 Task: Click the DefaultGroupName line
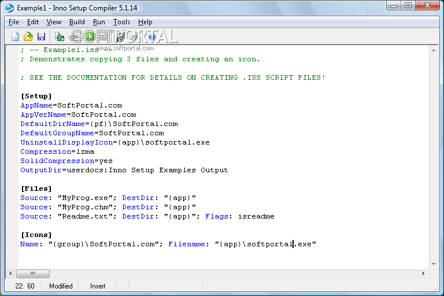[92, 133]
